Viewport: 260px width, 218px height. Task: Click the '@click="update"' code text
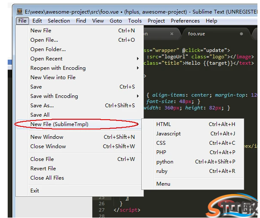pyautogui.click(x=204, y=50)
